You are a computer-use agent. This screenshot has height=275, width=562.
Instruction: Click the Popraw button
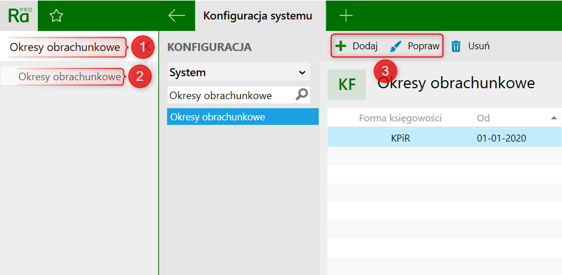(x=415, y=46)
